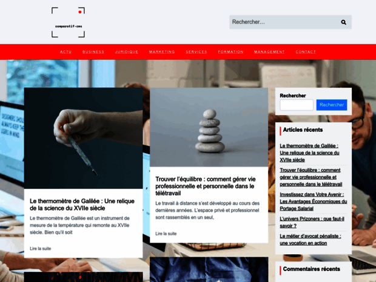This screenshot has height=282, width=376.
Task: Open the Galileo thermometer article image
Action: (83, 139)
